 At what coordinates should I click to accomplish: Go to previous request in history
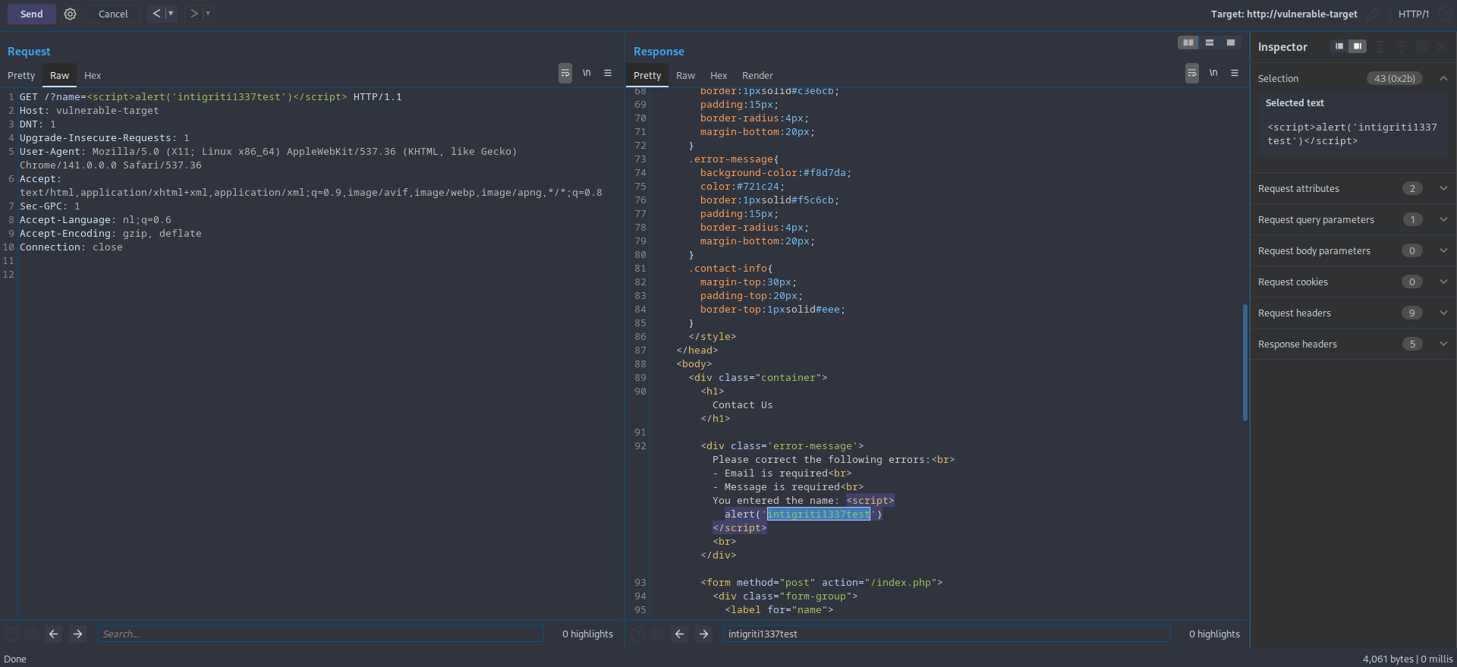[156, 14]
